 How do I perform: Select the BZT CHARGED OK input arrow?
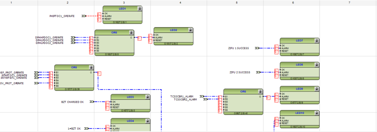tap(91, 102)
